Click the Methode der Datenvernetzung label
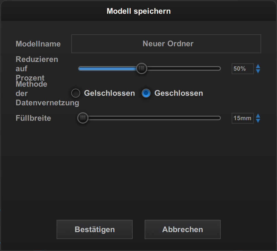 tap(47, 93)
